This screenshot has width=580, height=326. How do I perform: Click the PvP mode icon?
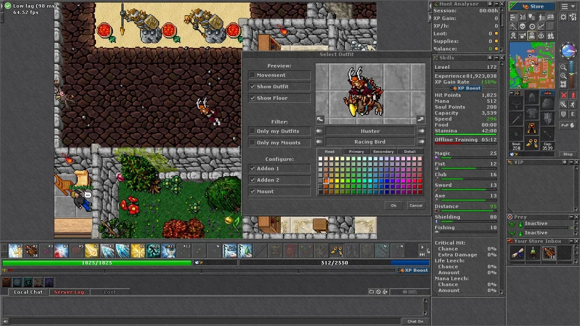[x=565, y=125]
